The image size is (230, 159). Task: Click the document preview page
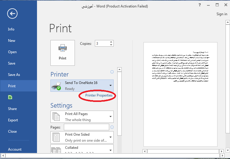click(x=180, y=94)
